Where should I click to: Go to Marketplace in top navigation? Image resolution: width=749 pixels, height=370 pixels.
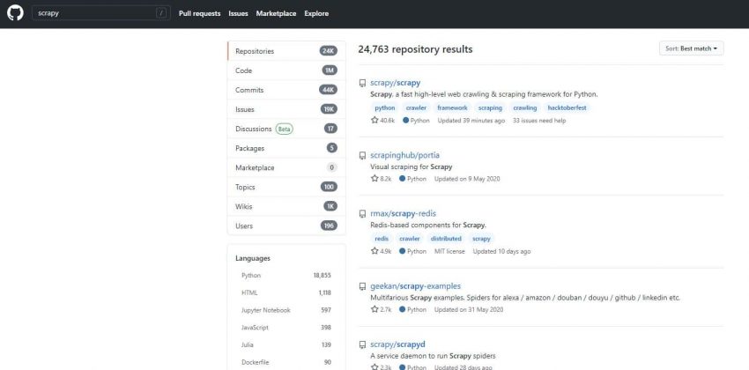tap(276, 13)
